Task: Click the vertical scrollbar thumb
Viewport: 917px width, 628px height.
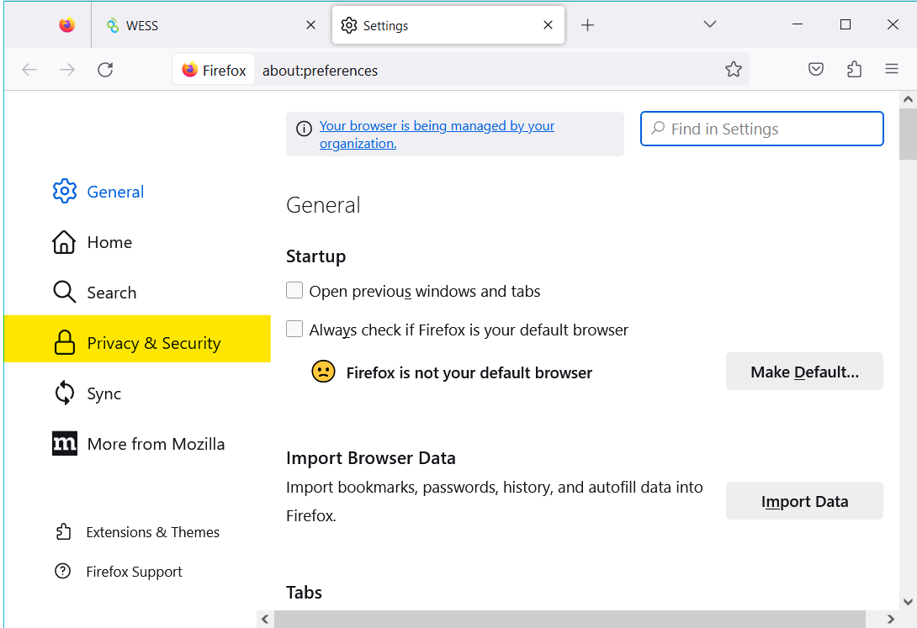Action: (x=908, y=133)
